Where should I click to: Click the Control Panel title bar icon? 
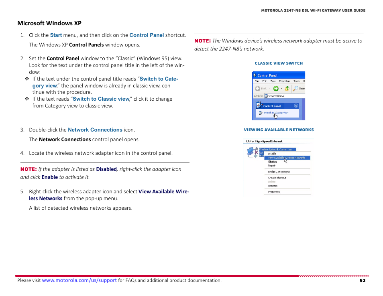point(255,75)
